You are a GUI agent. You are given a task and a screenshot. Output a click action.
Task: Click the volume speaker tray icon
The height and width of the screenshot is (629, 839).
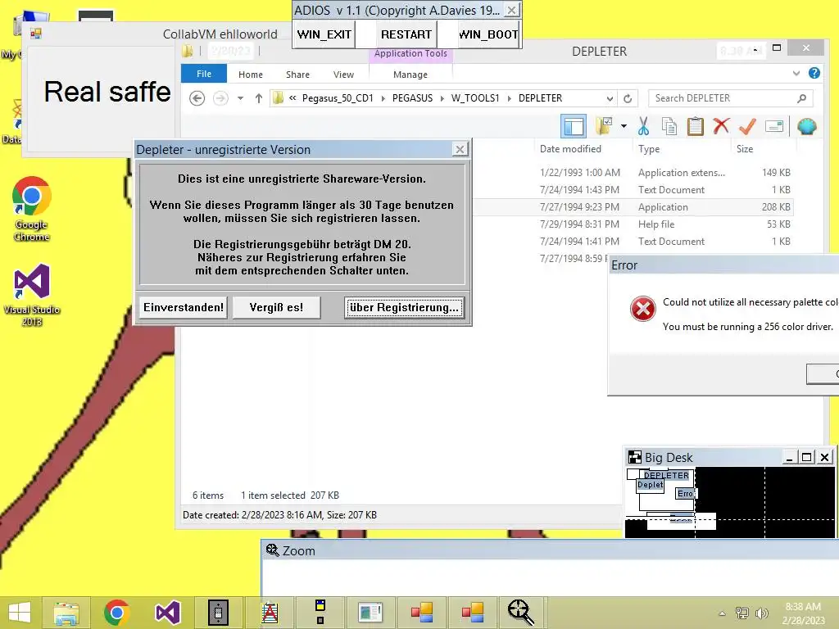pyautogui.click(x=761, y=613)
